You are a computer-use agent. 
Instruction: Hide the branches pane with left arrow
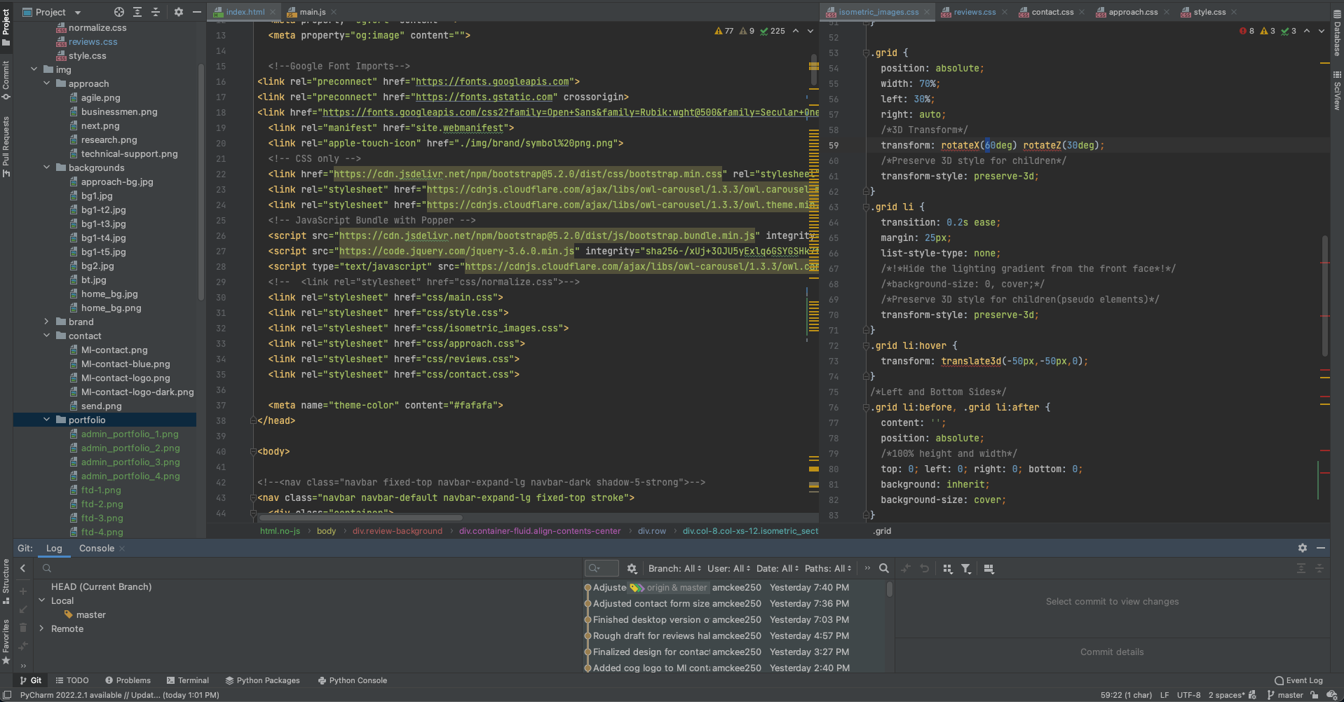tap(23, 569)
